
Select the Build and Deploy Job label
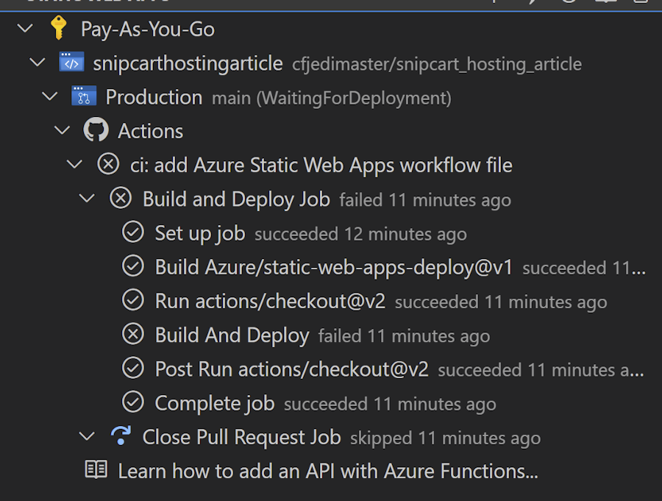pos(236,199)
